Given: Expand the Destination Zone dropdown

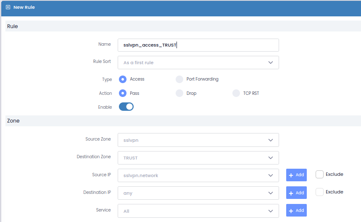Looking at the screenshot, I should tap(198, 158).
